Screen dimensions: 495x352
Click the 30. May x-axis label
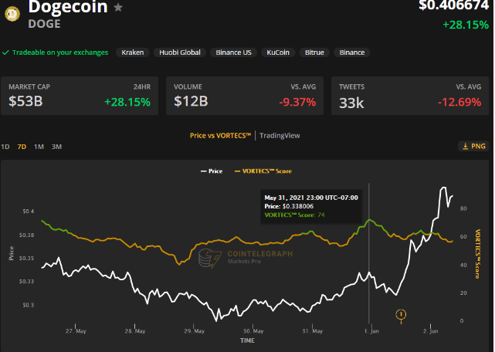(x=253, y=331)
